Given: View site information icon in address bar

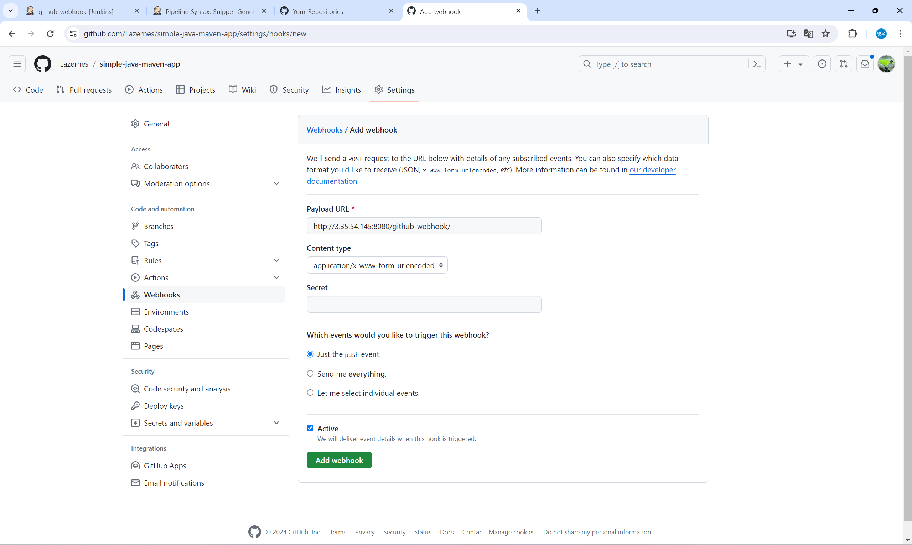Looking at the screenshot, I should 73,33.
